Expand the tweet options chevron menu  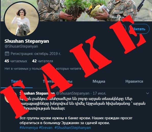pos(147,93)
